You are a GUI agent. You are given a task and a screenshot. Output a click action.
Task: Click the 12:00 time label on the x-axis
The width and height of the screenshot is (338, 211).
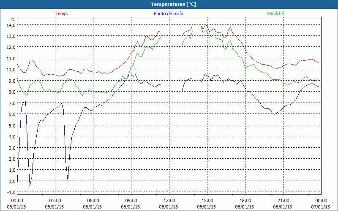coord(169,200)
